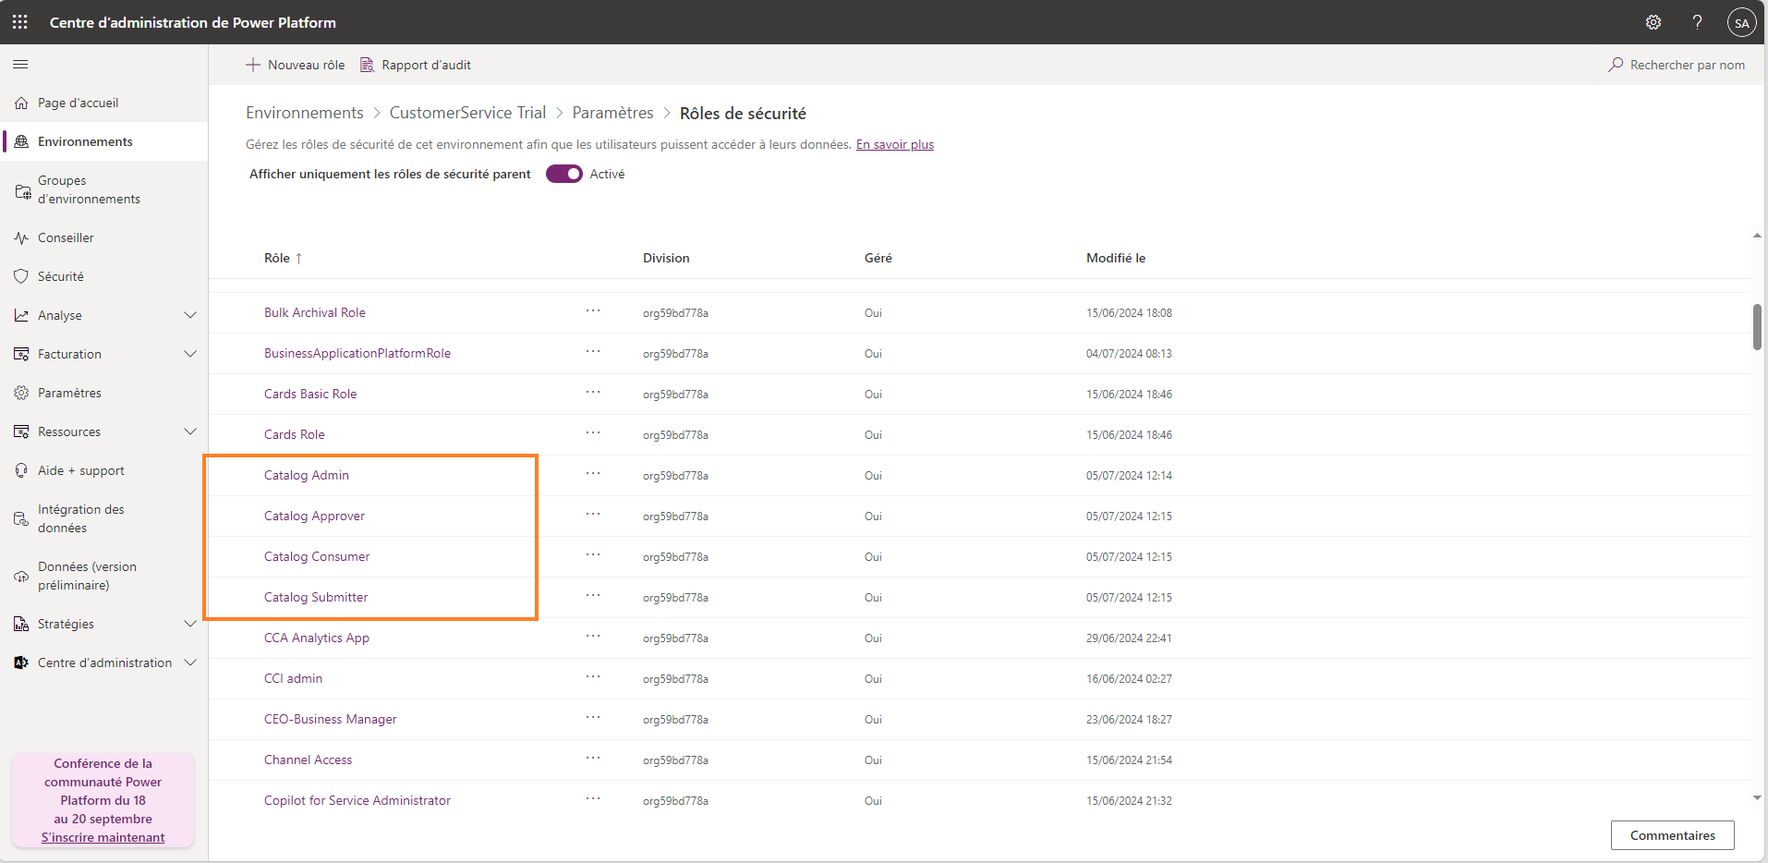
Task: Click the Paramètres gear icon in sidebar
Action: point(21,394)
